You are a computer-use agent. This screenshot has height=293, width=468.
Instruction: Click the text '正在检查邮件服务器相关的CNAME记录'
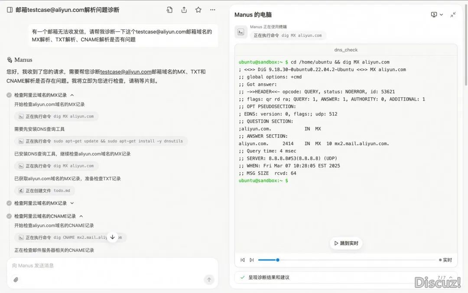coord(54,250)
